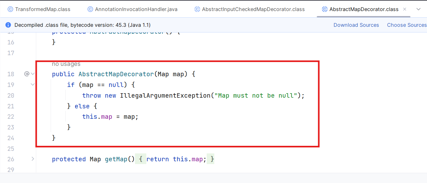Click the 'no usages' inlay hint
Image resolution: width=427 pixels, height=183 pixels.
(66, 64)
